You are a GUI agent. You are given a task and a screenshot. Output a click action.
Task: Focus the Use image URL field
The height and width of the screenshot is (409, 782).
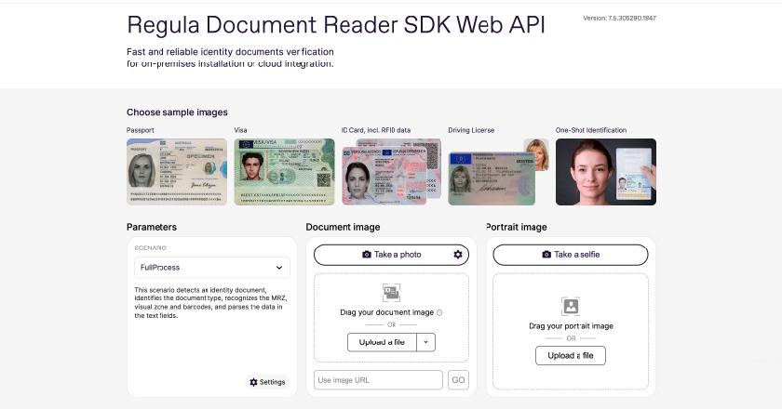[x=378, y=379]
